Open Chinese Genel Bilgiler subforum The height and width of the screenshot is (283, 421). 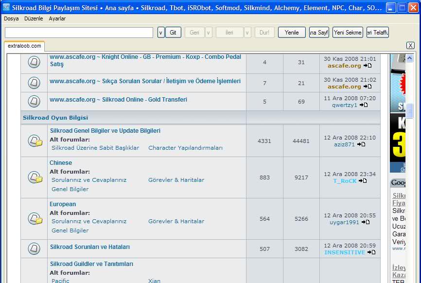click(70, 189)
